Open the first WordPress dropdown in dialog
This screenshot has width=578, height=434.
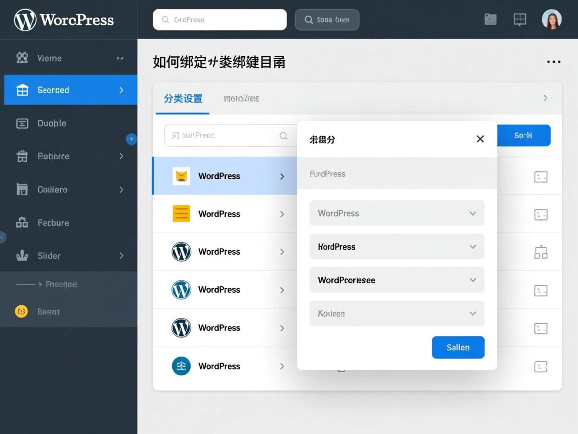(x=396, y=213)
